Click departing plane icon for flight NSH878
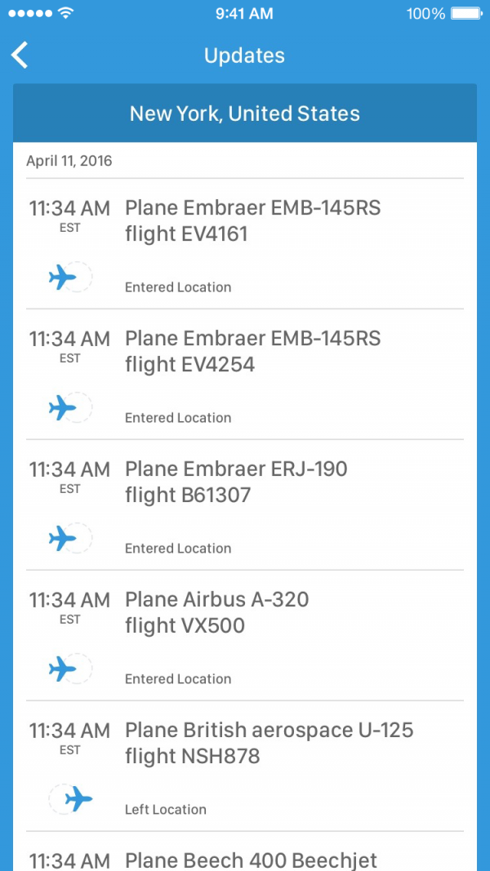Screen dimensions: 490x871 pyautogui.click(x=78, y=799)
